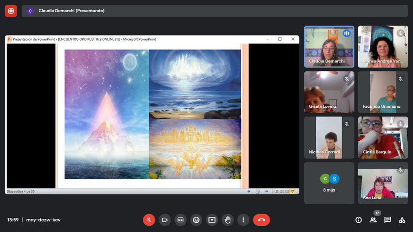This screenshot has height=232, width=413.
Task: Turn off the camera button
Action: point(165,220)
